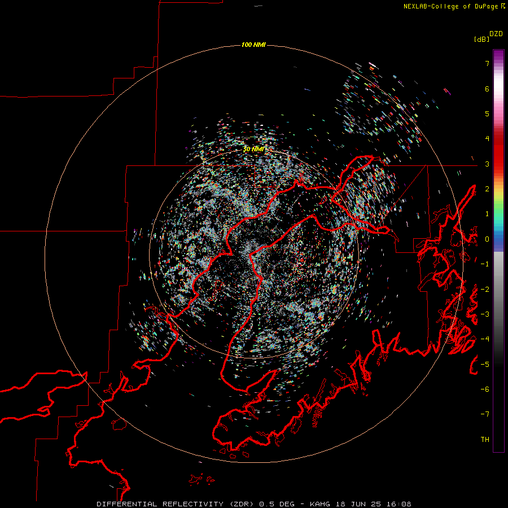Screen dimensions: 508x508
Task: Click the 6 value on color scale
Action: (487, 89)
